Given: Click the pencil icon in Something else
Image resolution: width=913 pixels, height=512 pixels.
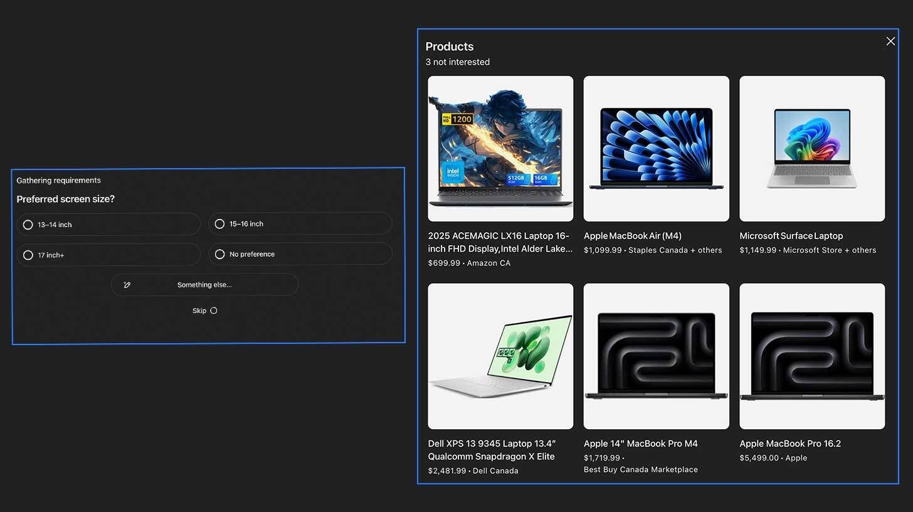Looking at the screenshot, I should coord(127,285).
